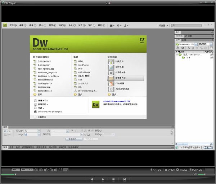Click the Code Navigator feature icon (代码导航器)
Image resolution: width=216 pixels, height=184 pixels.
coord(111,73)
